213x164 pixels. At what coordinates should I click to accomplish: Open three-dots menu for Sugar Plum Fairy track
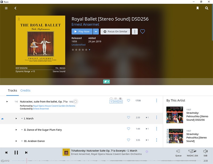(157, 129)
